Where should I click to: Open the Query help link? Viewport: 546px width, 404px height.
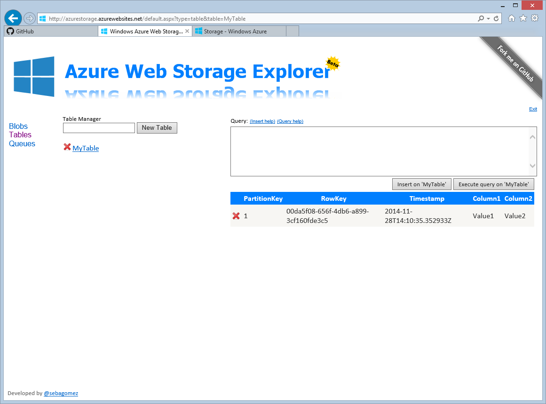290,121
